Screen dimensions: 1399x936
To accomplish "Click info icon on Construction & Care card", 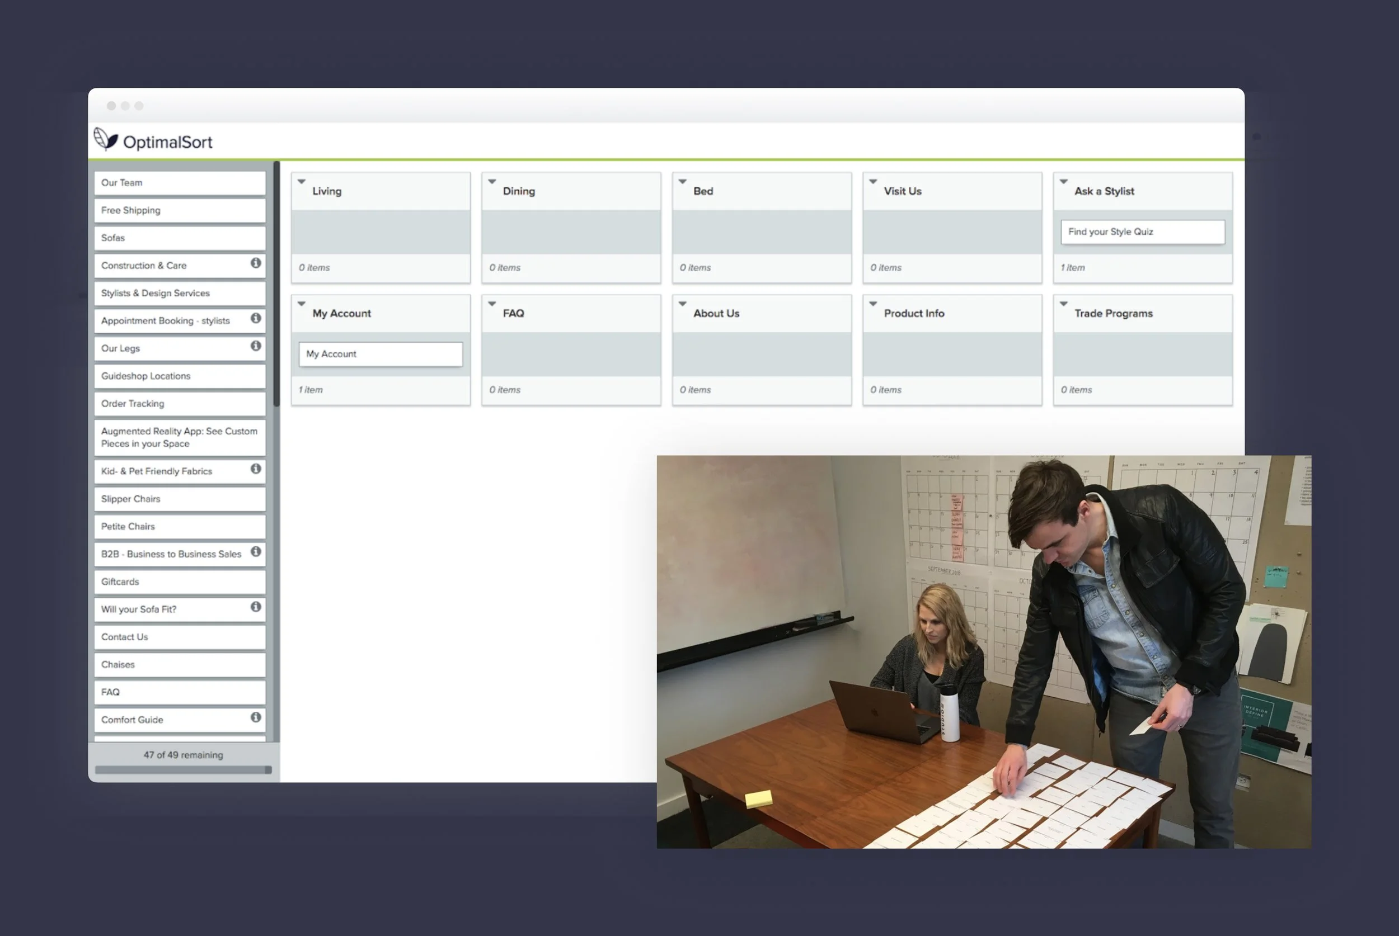I will [x=256, y=263].
